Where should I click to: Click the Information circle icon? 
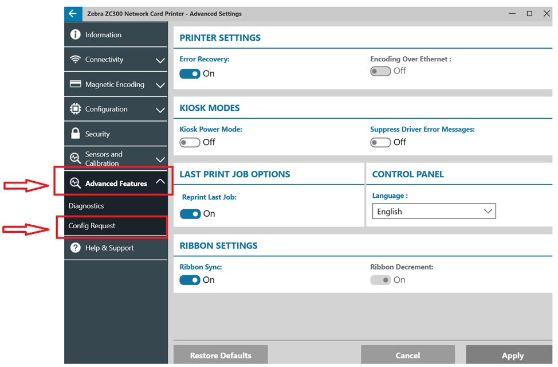point(75,34)
